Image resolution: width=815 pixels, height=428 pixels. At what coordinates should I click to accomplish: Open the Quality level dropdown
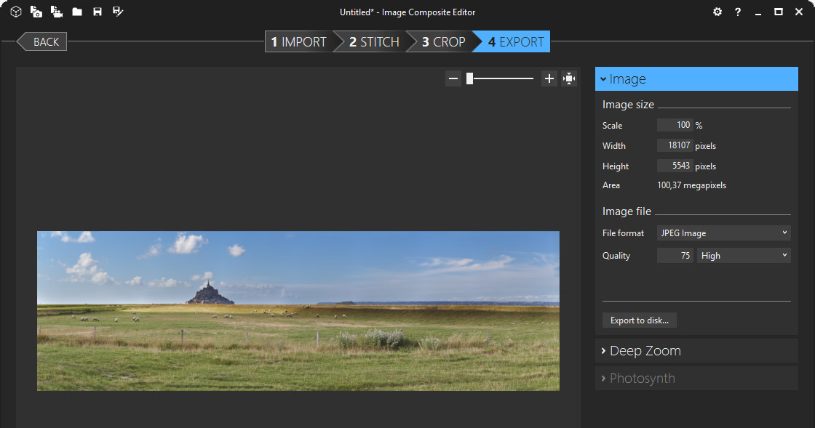coord(744,255)
